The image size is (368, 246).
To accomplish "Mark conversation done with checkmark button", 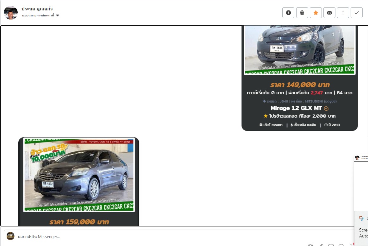I will coord(357,13).
